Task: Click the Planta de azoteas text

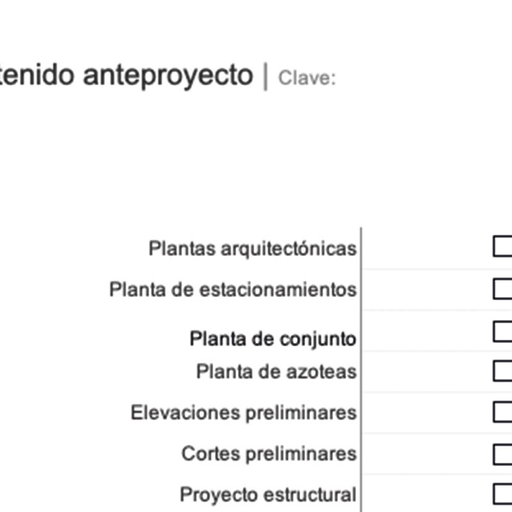Action: click(276, 371)
